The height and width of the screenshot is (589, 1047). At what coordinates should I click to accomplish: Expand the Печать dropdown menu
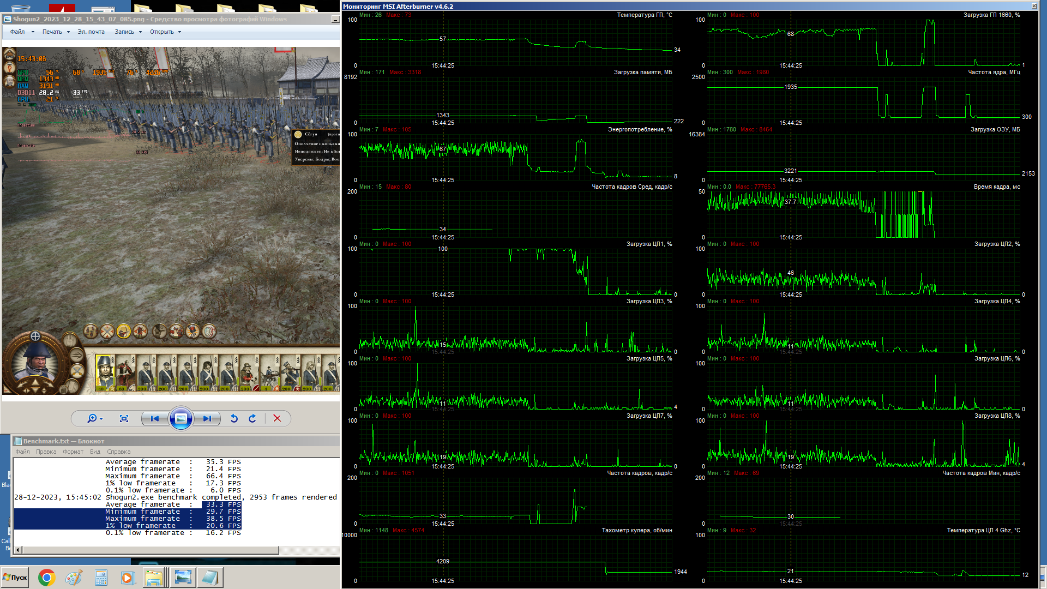56,32
